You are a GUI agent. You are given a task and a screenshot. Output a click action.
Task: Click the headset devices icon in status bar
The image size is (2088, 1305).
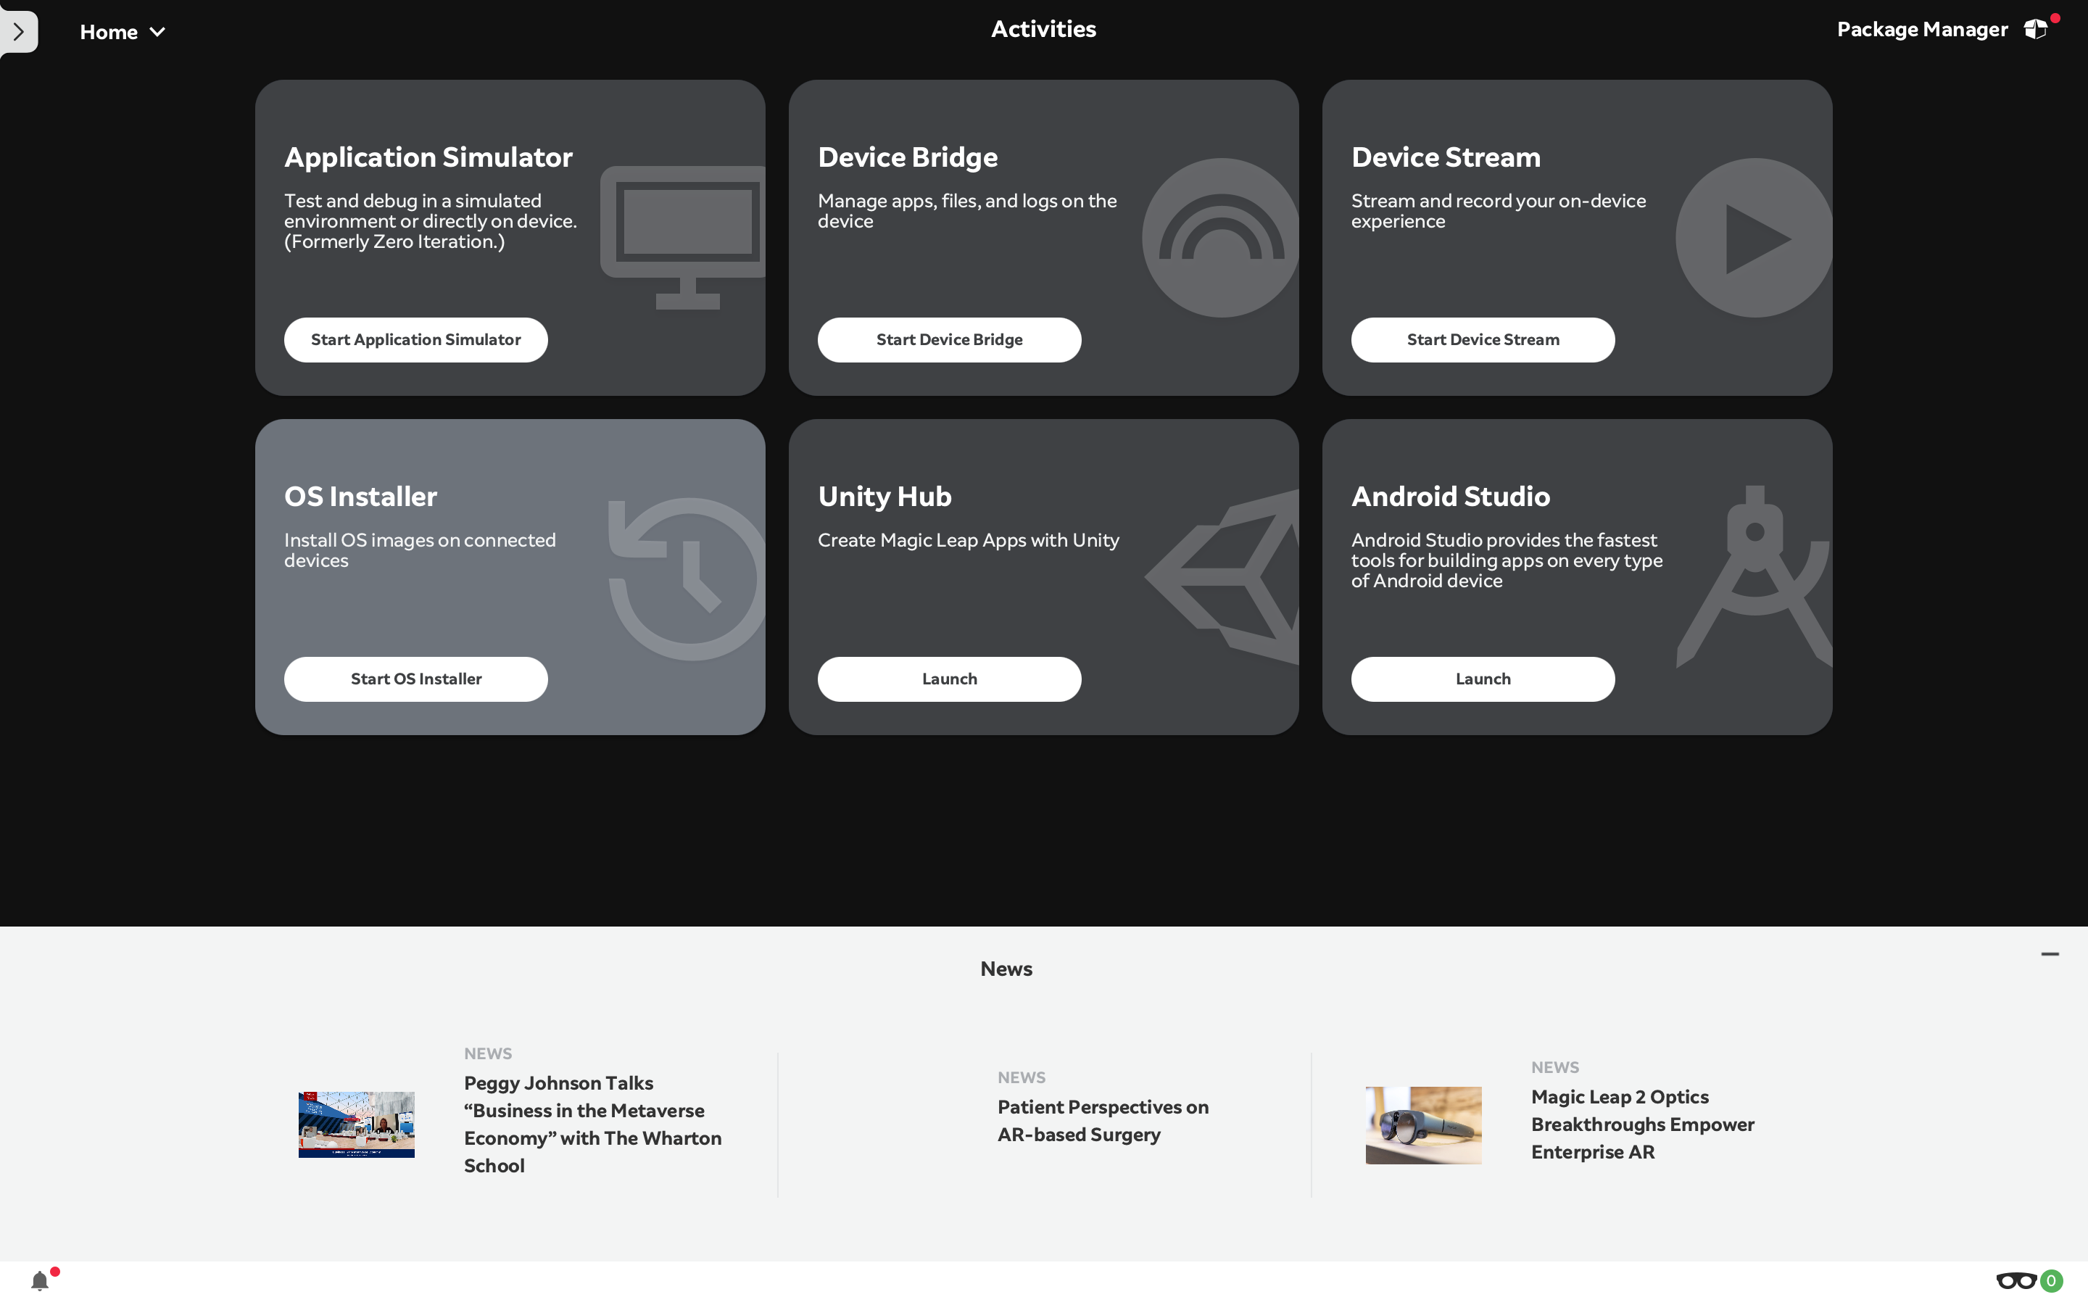tap(2015, 1281)
